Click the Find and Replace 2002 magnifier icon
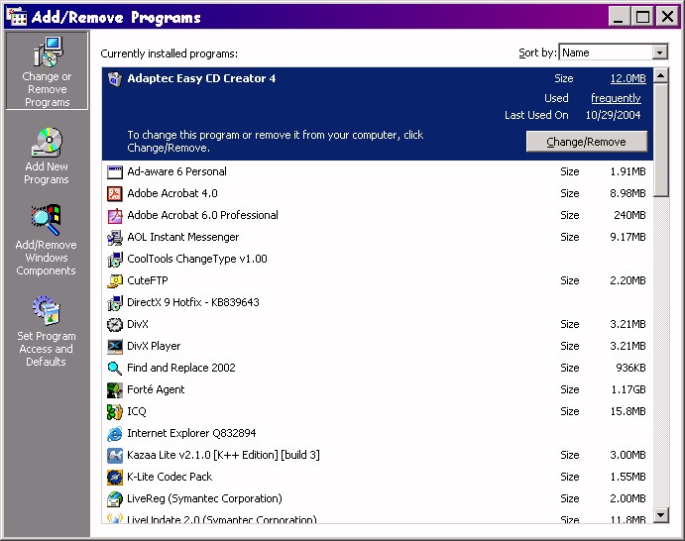This screenshot has height=541, width=685. [114, 368]
